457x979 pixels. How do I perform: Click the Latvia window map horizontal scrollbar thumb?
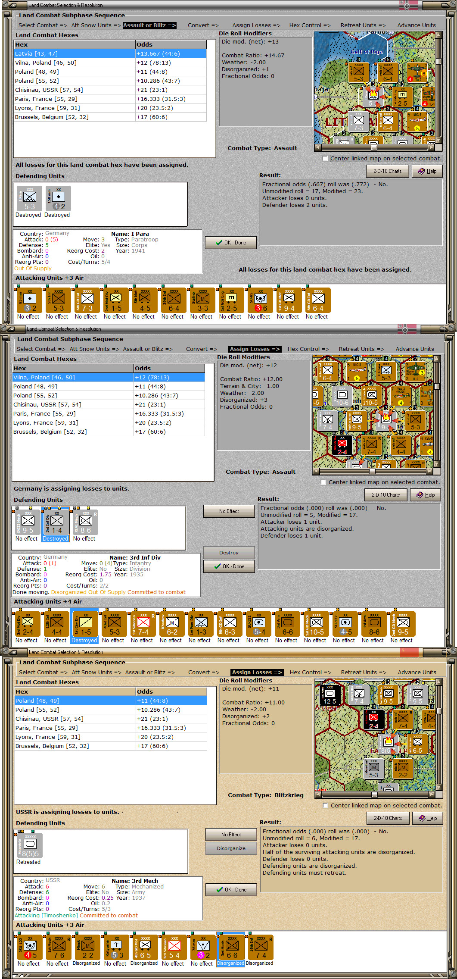(374, 147)
